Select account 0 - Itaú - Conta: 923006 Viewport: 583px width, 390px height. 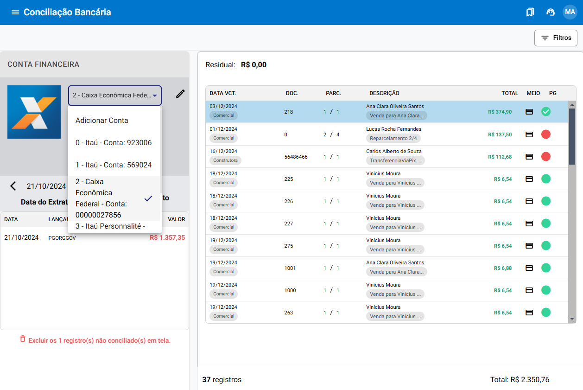[114, 143]
